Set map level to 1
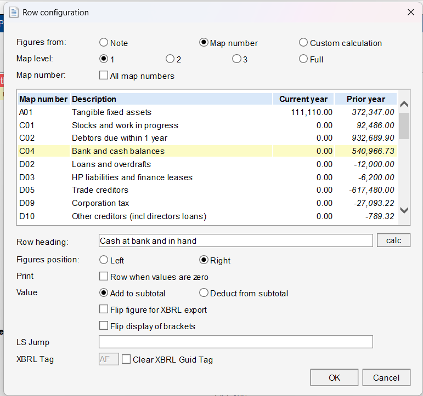 coord(104,59)
